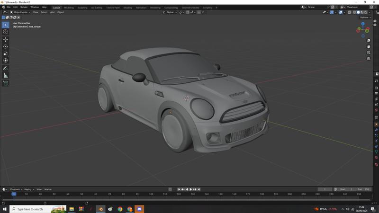The height and width of the screenshot is (213, 379).
Task: Toggle the viewport overlays button
Action: [x=340, y=12]
